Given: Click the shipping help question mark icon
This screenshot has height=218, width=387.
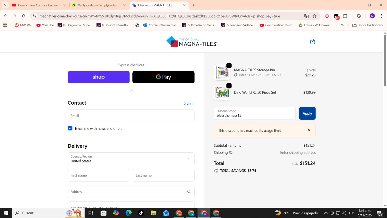Looking at the screenshot, I should (x=231, y=153).
